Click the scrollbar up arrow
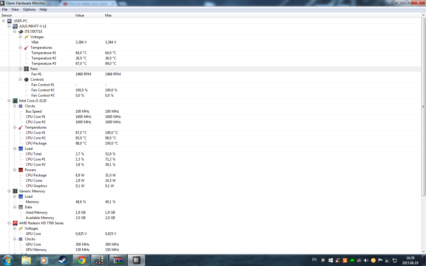426x266 pixels. click(x=424, y=15)
